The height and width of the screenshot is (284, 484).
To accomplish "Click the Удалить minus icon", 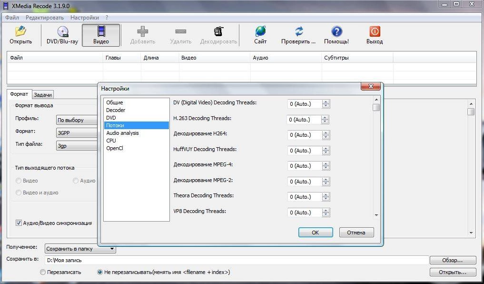I will [180, 31].
